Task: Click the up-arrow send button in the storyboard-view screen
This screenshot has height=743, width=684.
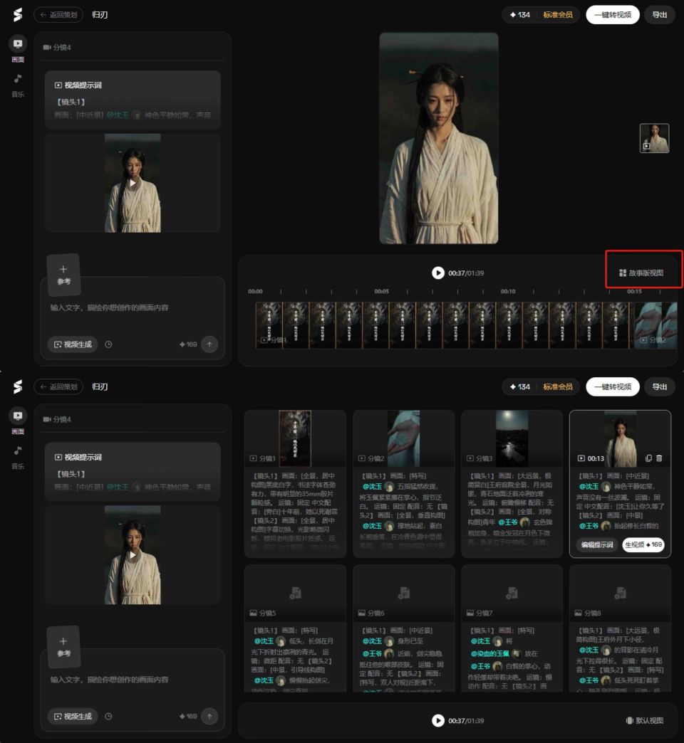Action: tap(209, 717)
